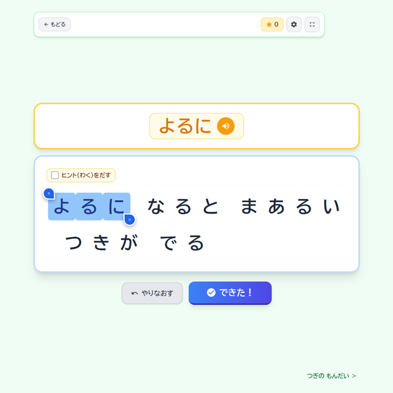Click the star score badge

click(x=272, y=25)
